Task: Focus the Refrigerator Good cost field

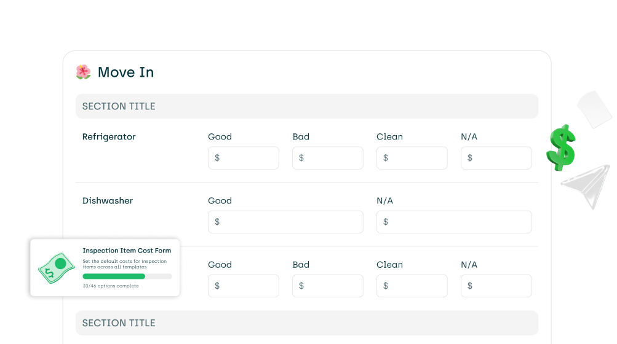Action: pyautogui.click(x=243, y=158)
